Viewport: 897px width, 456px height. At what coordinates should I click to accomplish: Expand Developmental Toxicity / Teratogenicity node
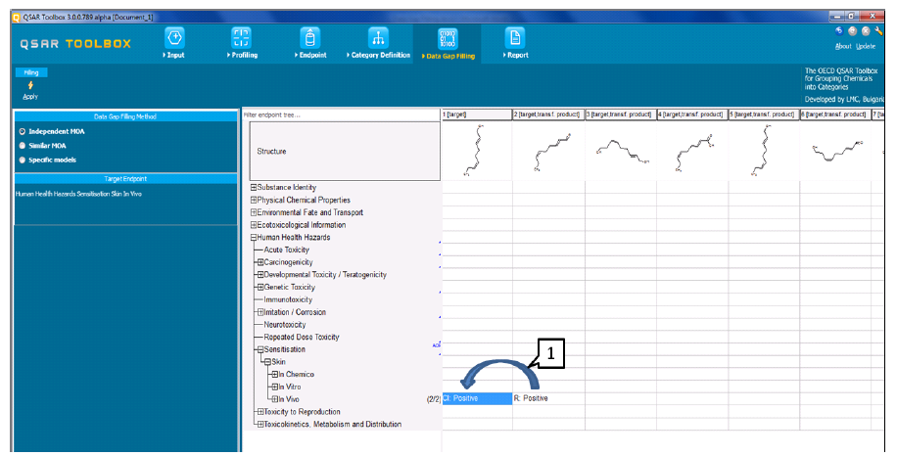point(260,275)
